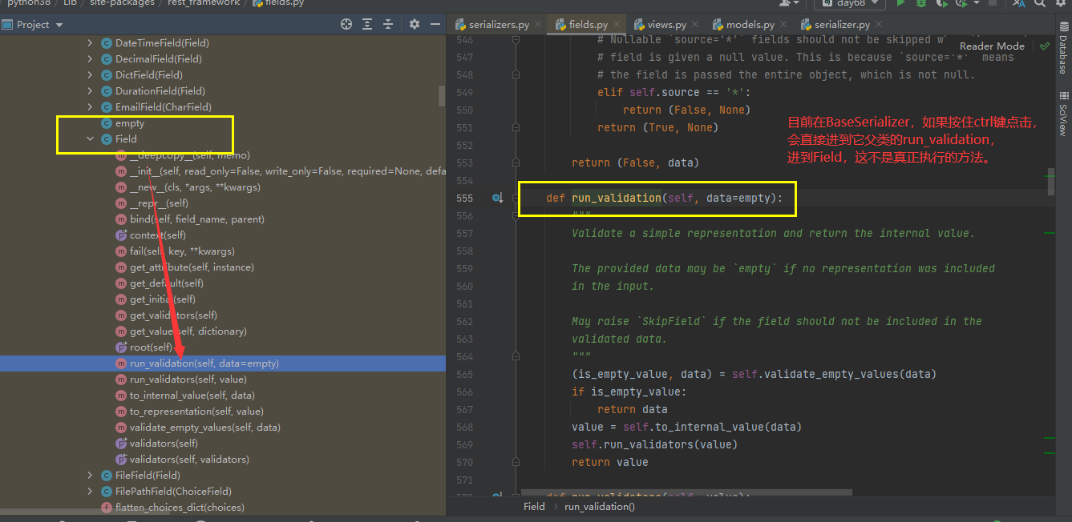
Task: Click line number 568 in the gutter
Action: pos(464,427)
